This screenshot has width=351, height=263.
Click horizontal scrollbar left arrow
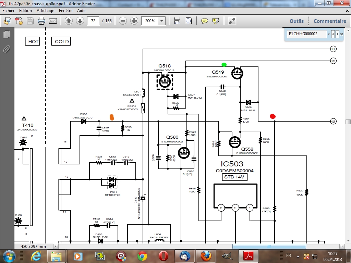tap(56, 246)
